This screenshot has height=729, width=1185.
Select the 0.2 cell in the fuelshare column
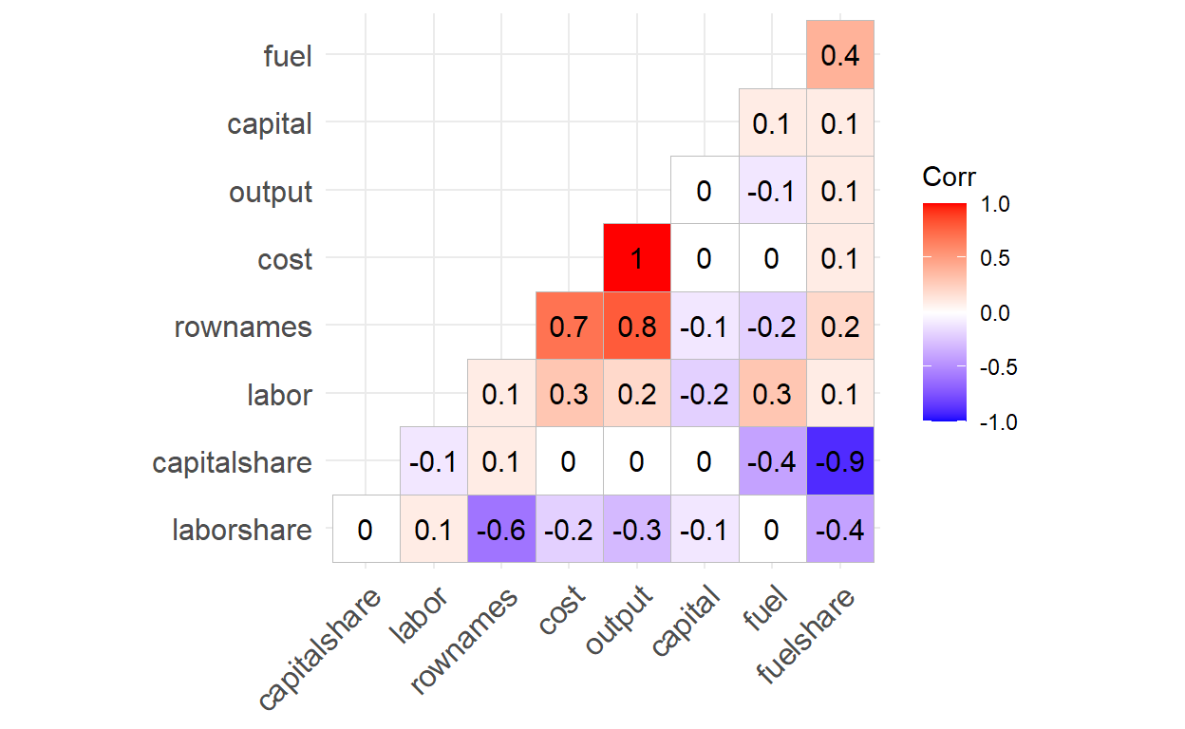tap(839, 327)
